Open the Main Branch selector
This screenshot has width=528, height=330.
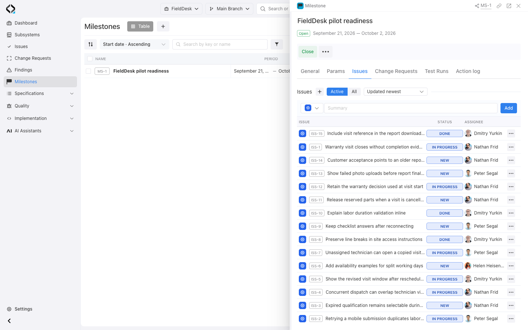[x=229, y=9]
